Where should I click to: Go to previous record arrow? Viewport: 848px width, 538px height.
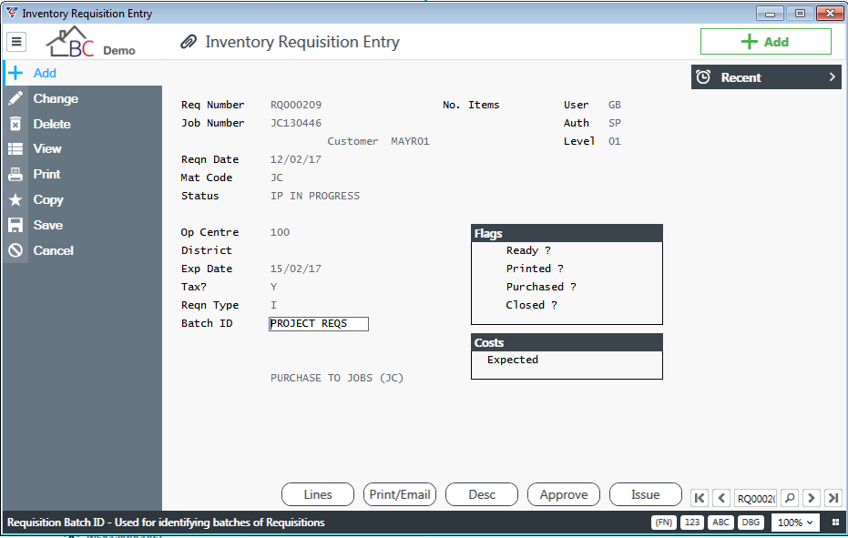pyautogui.click(x=721, y=498)
